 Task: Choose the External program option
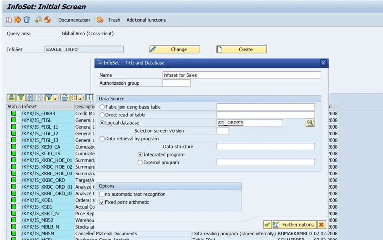140,162
